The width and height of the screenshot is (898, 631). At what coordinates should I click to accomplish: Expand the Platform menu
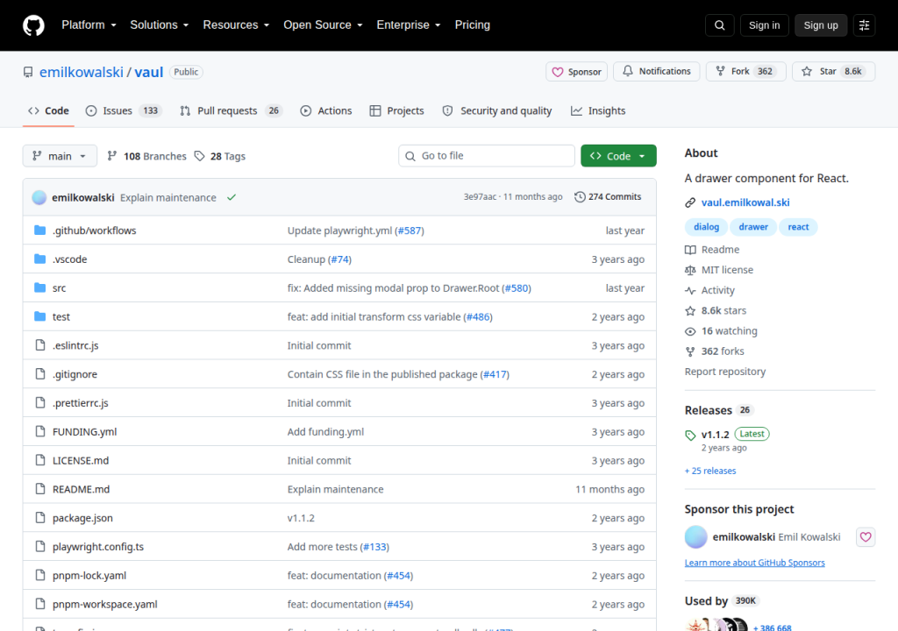coord(89,25)
